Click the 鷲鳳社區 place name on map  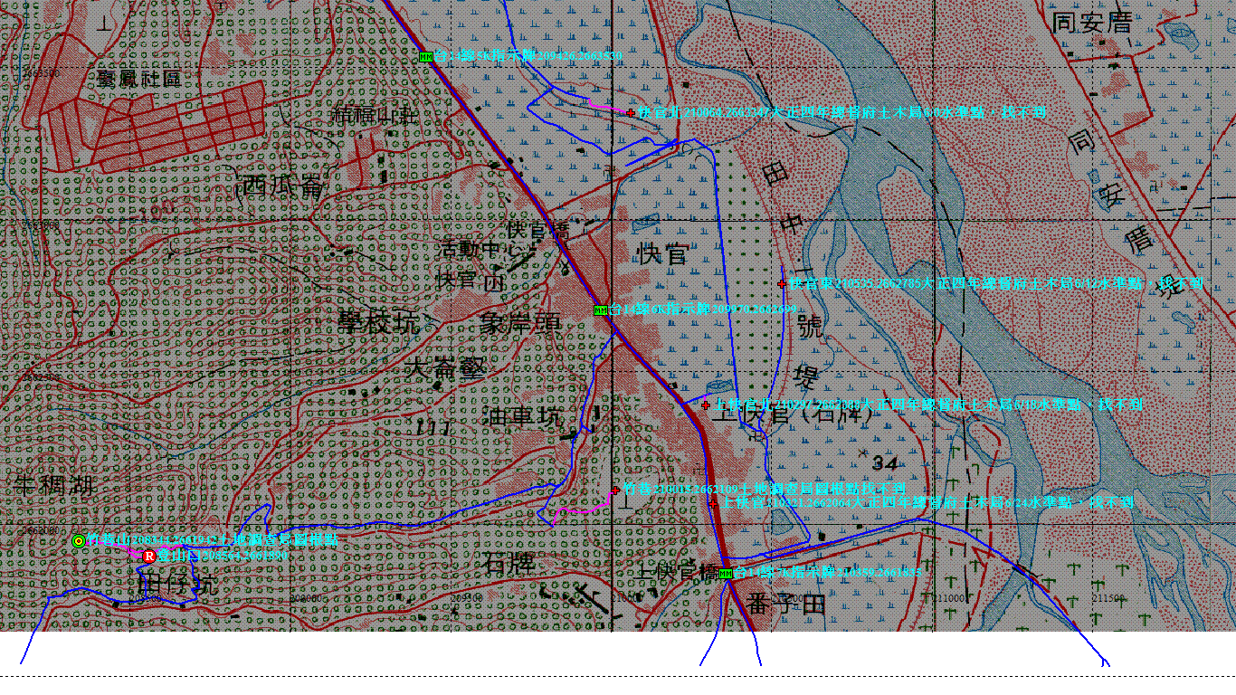point(138,79)
